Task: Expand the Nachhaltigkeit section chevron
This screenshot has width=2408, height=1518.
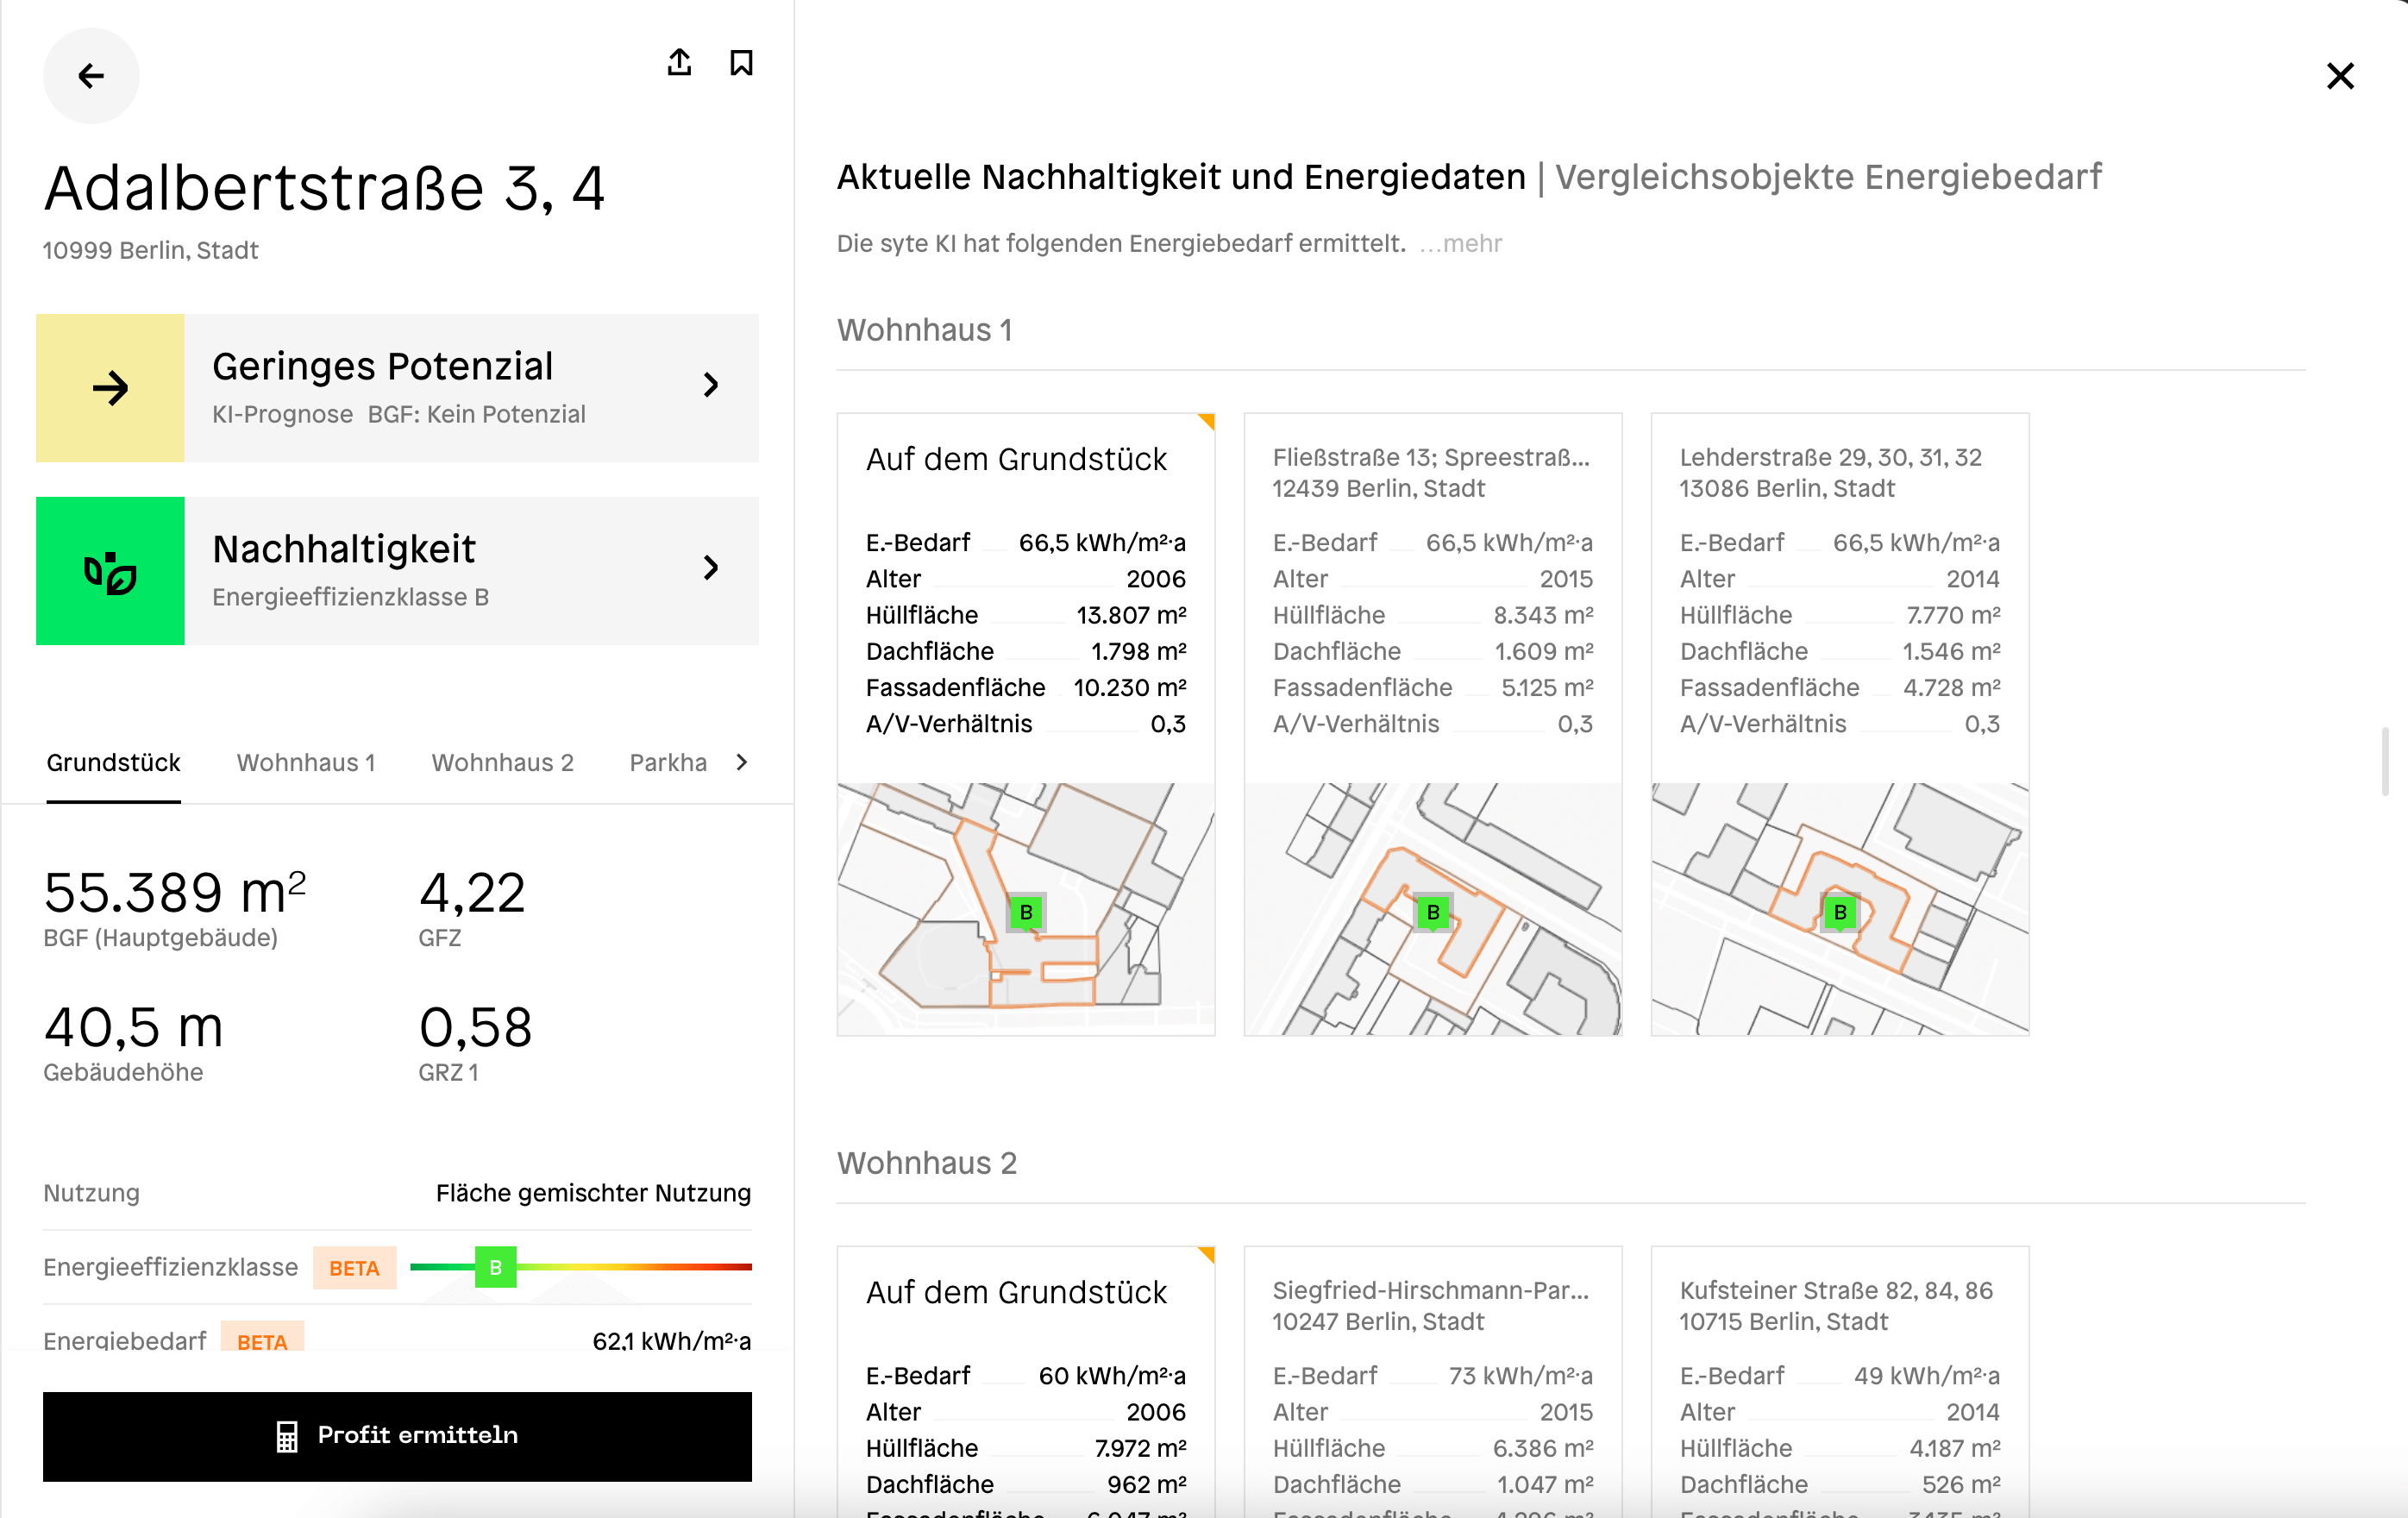Action: coord(711,568)
